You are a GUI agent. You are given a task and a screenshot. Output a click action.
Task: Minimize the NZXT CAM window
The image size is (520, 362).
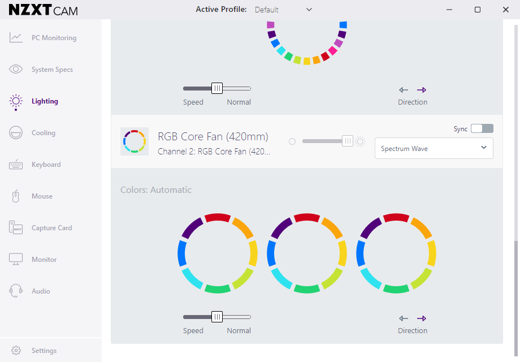pos(449,10)
